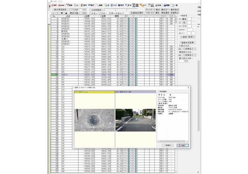Select the highlighted row 3H20-3
This screenshot has height=174, width=248.
(x=113, y=75)
